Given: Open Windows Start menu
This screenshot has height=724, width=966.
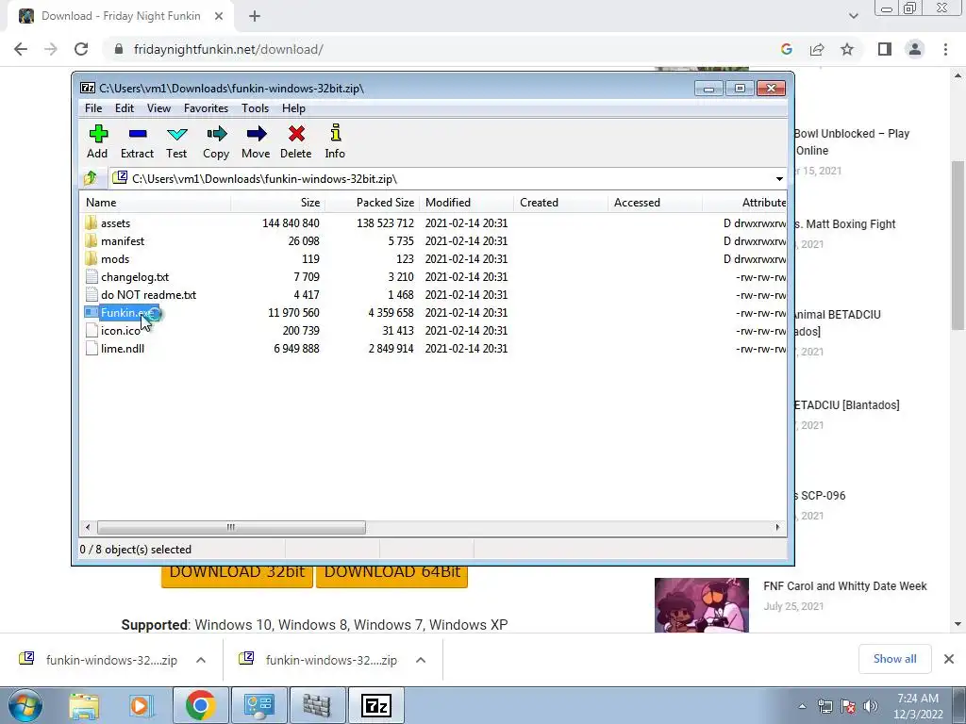Looking at the screenshot, I should click(25, 705).
